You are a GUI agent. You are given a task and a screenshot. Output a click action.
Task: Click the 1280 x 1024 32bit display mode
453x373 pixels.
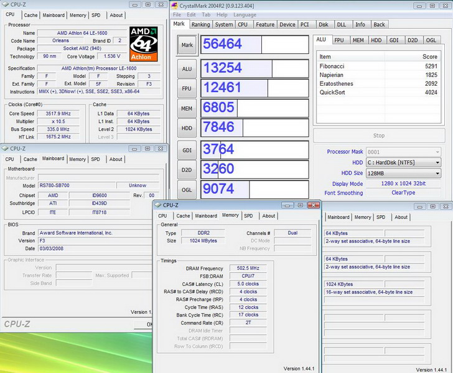coord(403,183)
